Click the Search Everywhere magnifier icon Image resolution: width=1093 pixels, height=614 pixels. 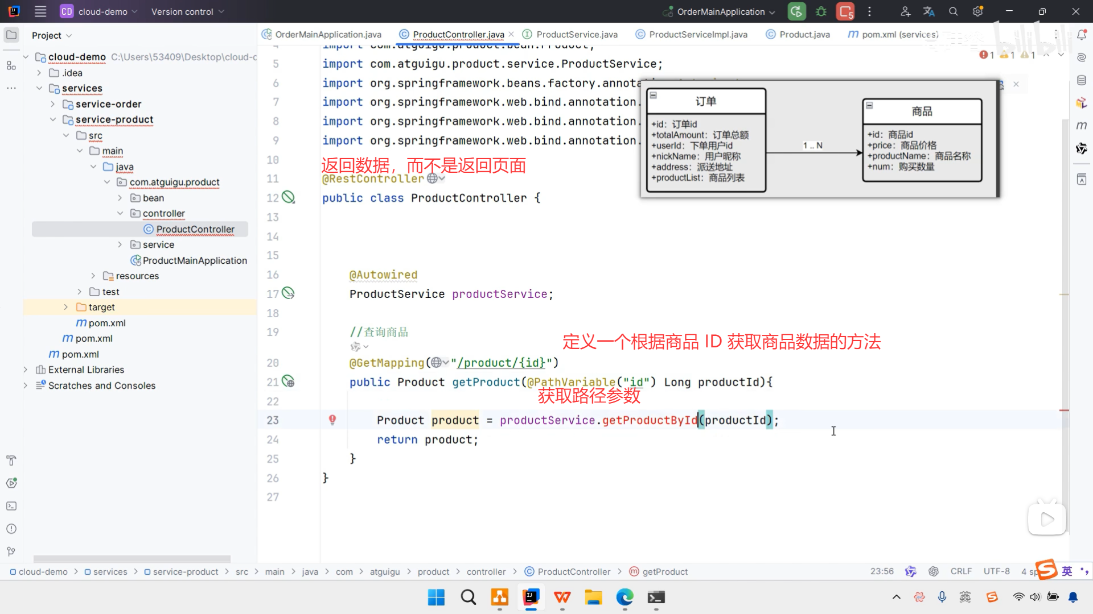click(954, 11)
